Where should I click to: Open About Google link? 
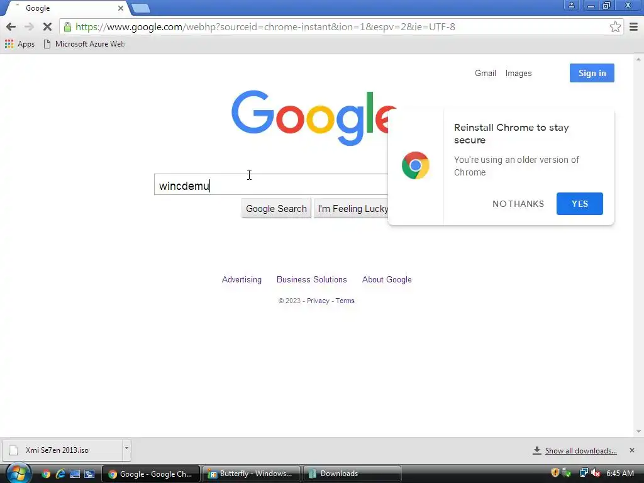click(387, 280)
